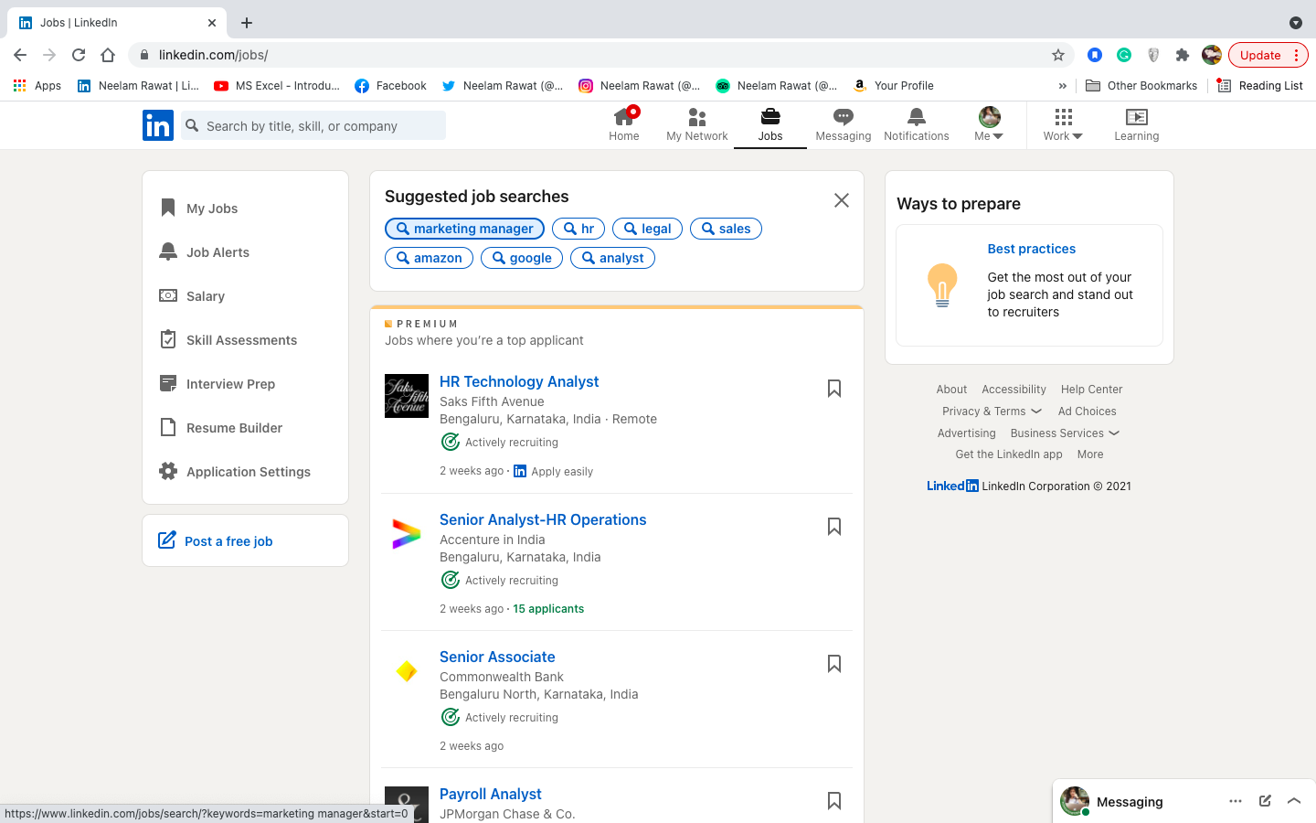The height and width of the screenshot is (823, 1316).
Task: Open Other Bookmarks folder
Action: [1141, 86]
